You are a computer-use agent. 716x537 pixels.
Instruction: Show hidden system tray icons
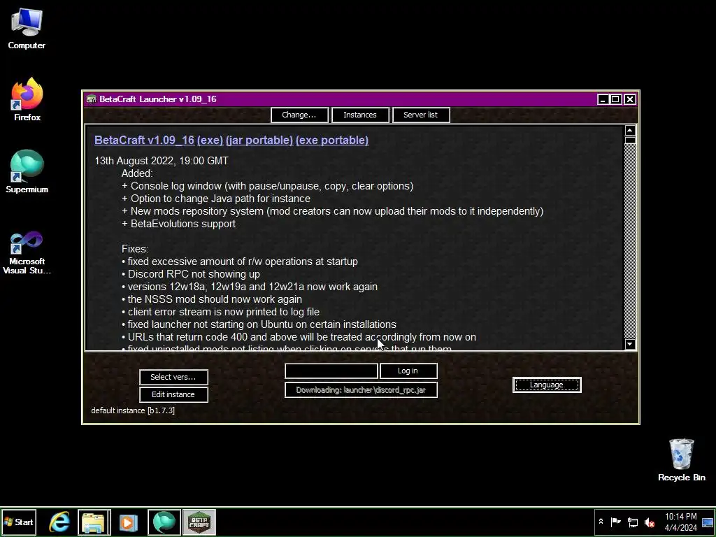(x=601, y=522)
